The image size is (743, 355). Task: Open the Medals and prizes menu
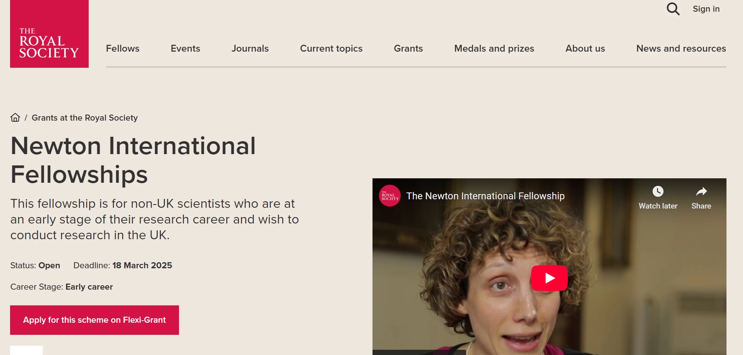[494, 48]
